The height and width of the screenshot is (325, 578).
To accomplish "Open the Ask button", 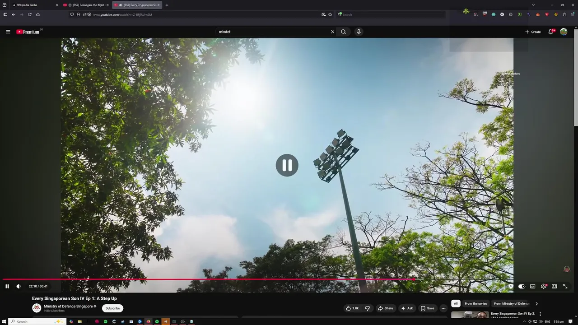I will click(407, 308).
